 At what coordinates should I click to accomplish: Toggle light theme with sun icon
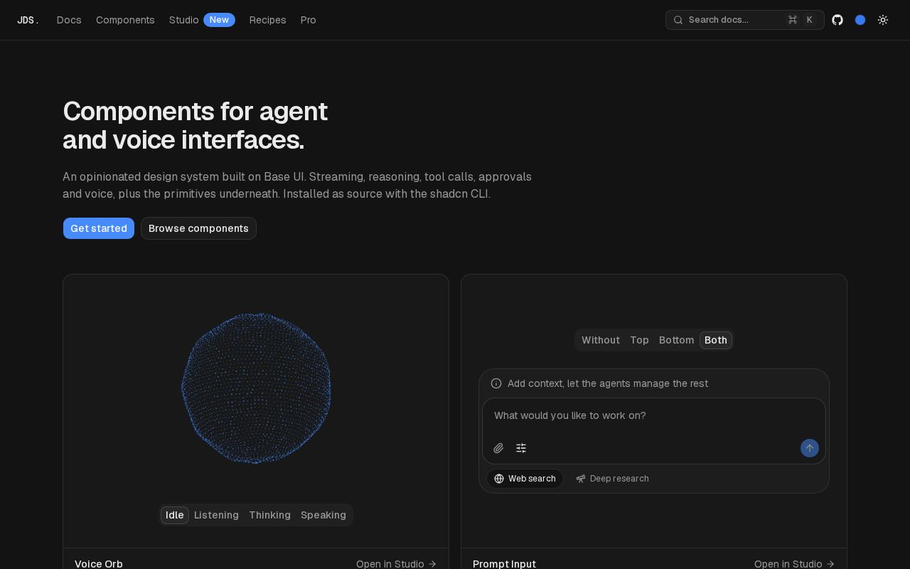click(883, 20)
